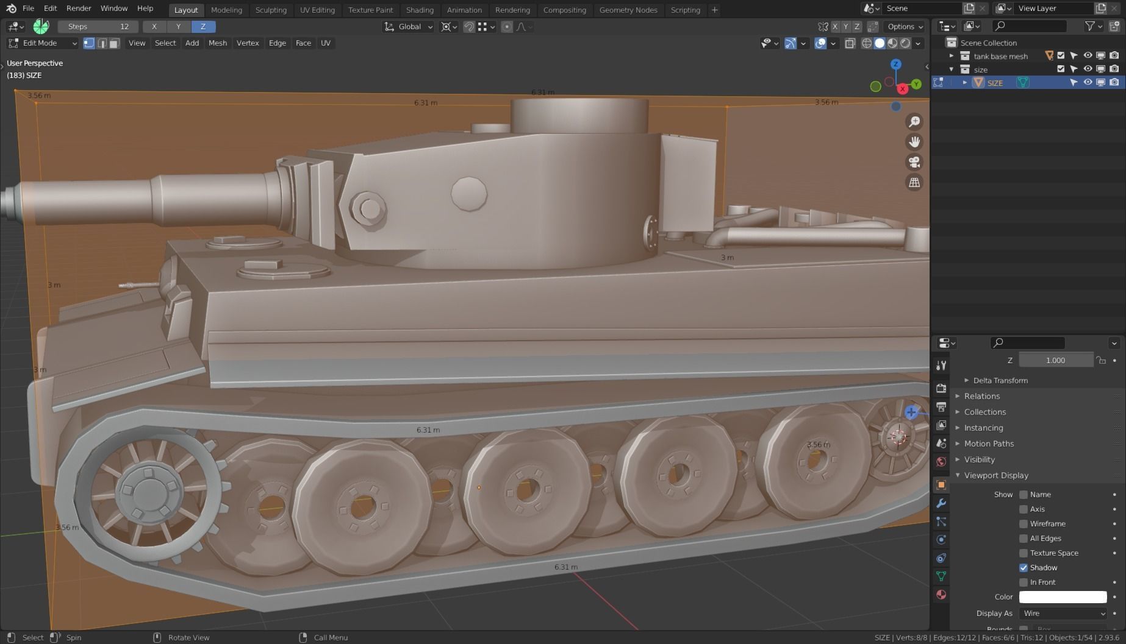The width and height of the screenshot is (1126, 644).
Task: Enable the Axis checkbox
Action: [x=1024, y=509]
